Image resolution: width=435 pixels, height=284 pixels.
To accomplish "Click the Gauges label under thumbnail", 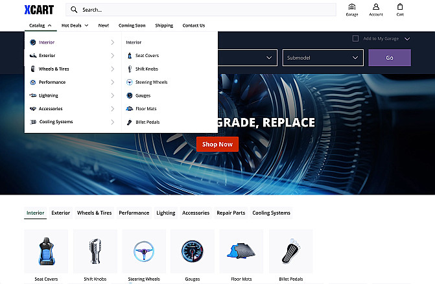I will tap(193, 279).
